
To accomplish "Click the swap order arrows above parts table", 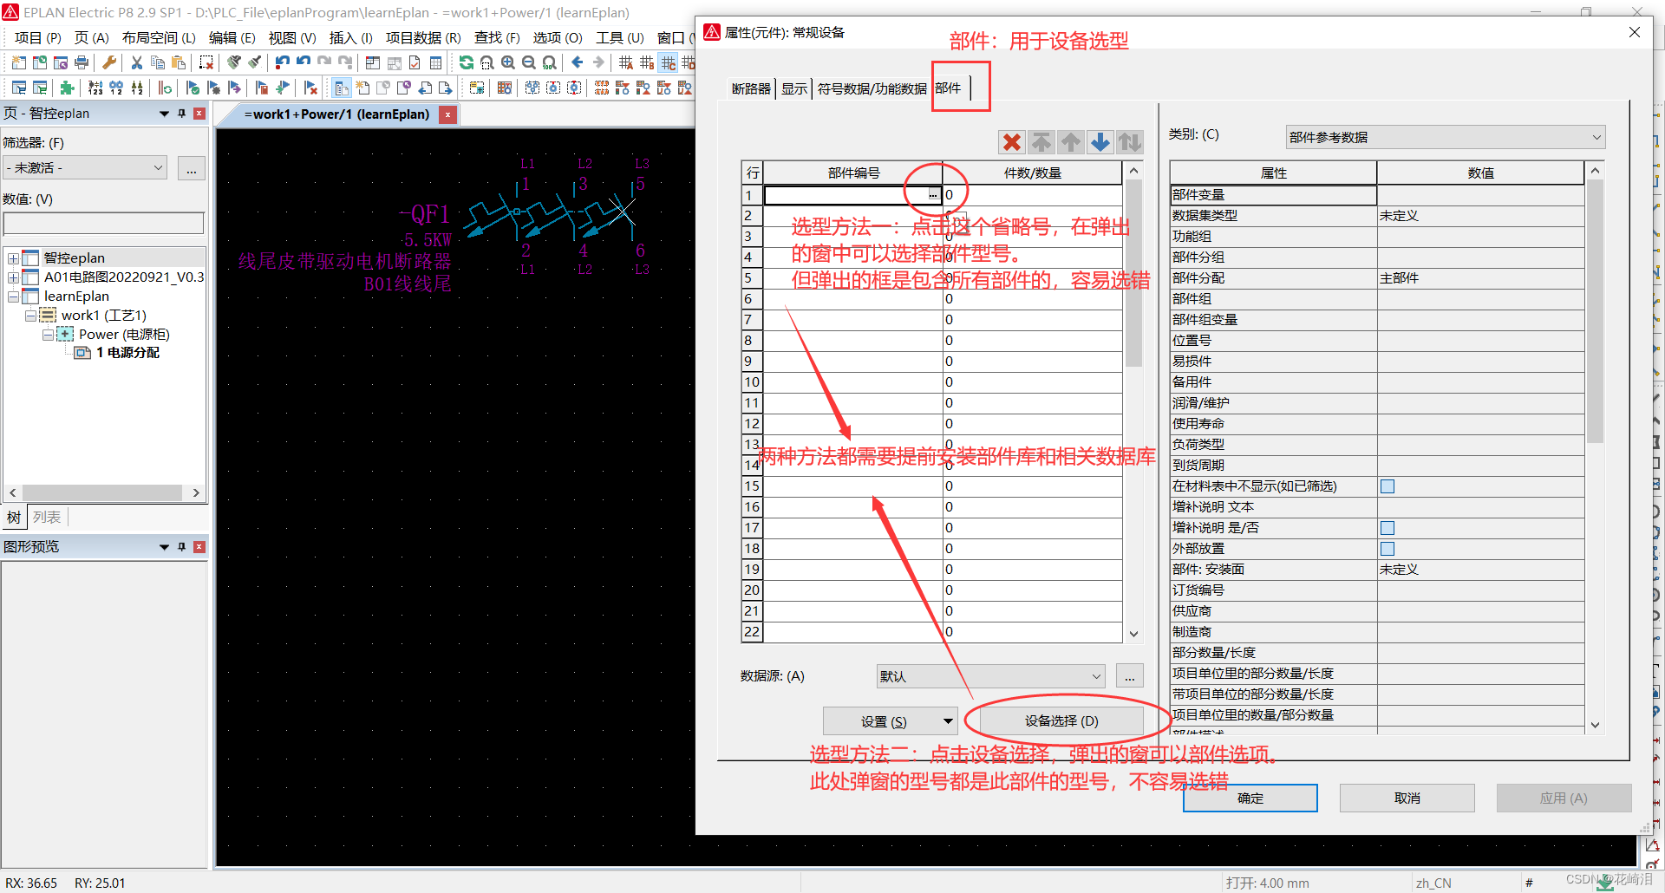I will click(x=1129, y=142).
